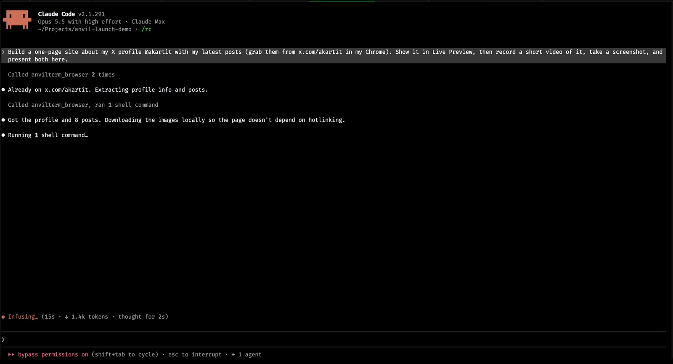Click '(shift+tab to cycle)' hint
Screen dimensions: 673x364
click(x=125, y=354)
